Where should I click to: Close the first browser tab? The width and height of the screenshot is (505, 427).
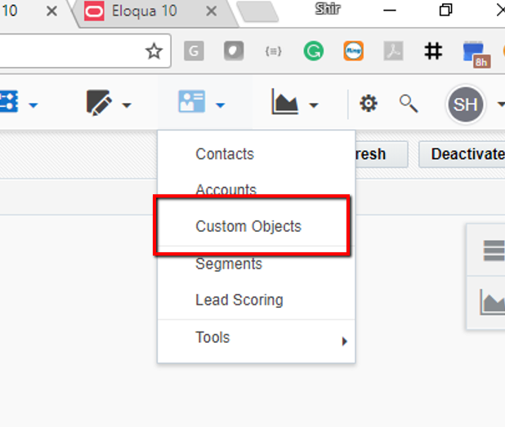pos(51,11)
